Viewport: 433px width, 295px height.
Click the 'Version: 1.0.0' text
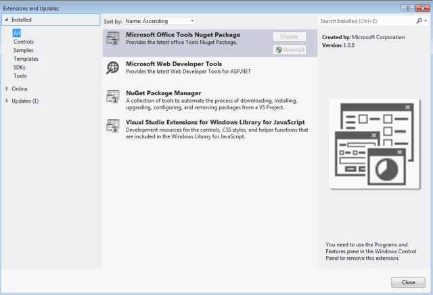338,45
